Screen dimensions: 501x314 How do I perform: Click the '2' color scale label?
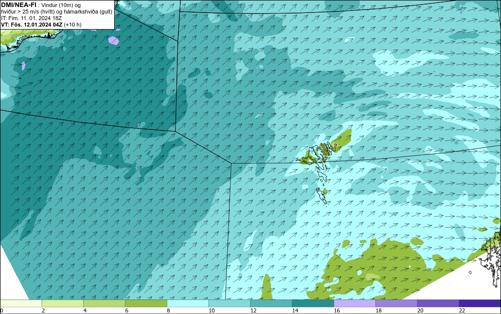(x=43, y=310)
